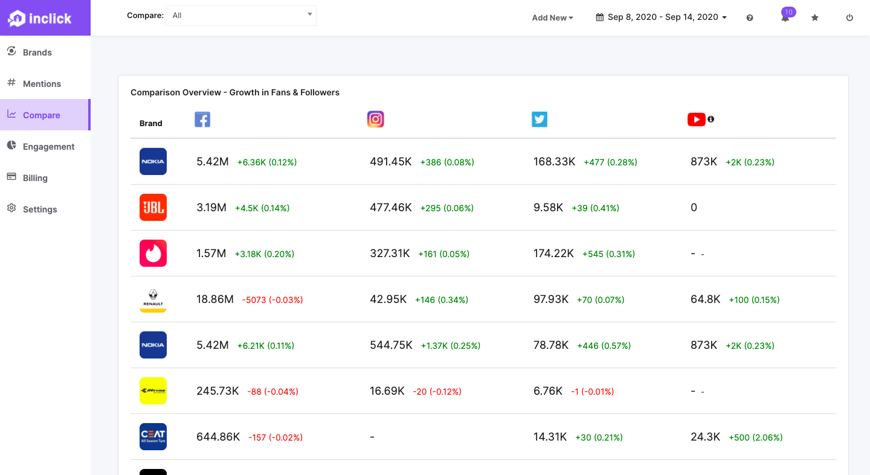Open Settings in the sidebar
This screenshot has width=870, height=475.
tap(45, 209)
